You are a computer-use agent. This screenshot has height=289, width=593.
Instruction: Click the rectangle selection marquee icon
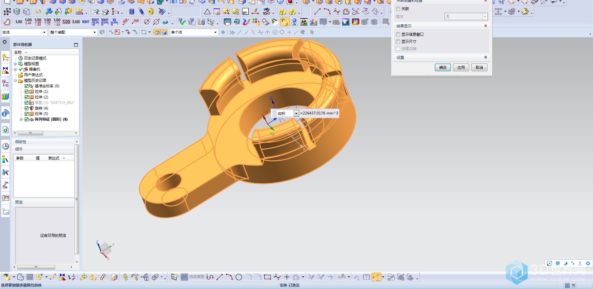[x=144, y=32]
